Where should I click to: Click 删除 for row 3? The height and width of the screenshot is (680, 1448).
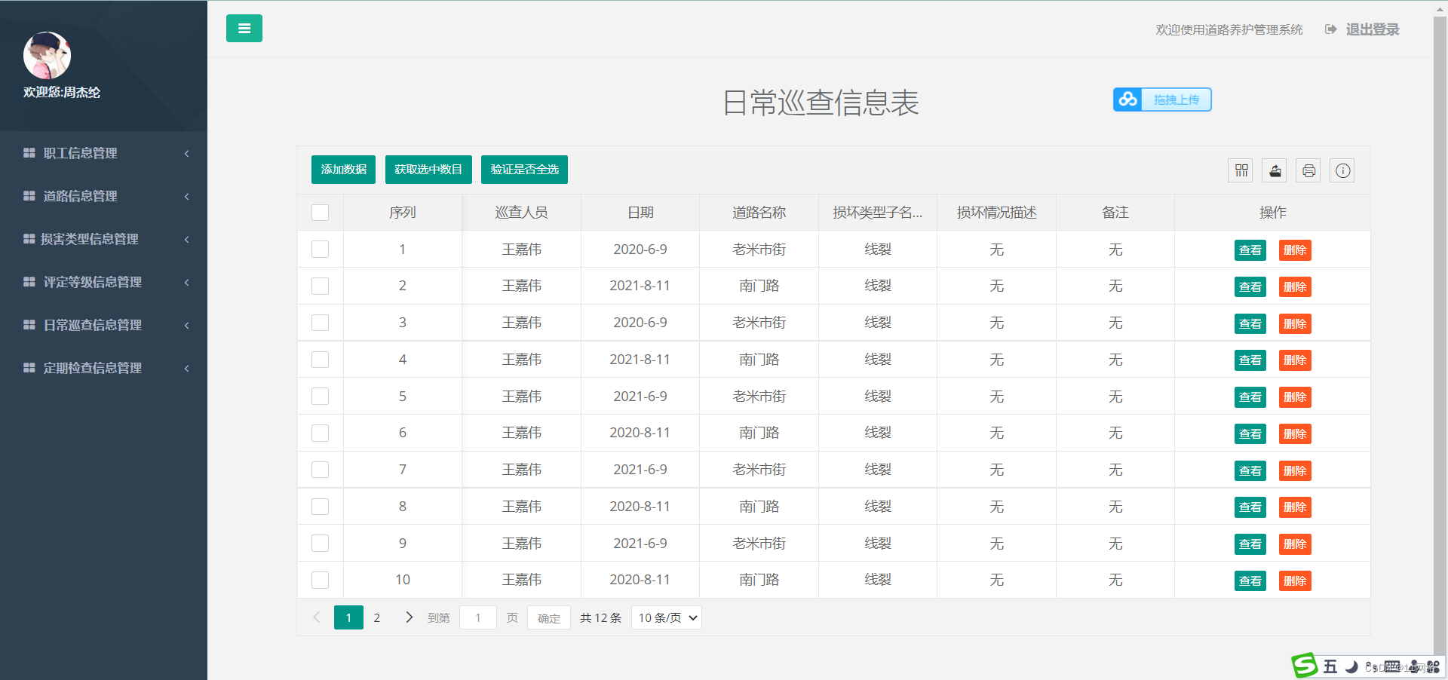pyautogui.click(x=1295, y=324)
